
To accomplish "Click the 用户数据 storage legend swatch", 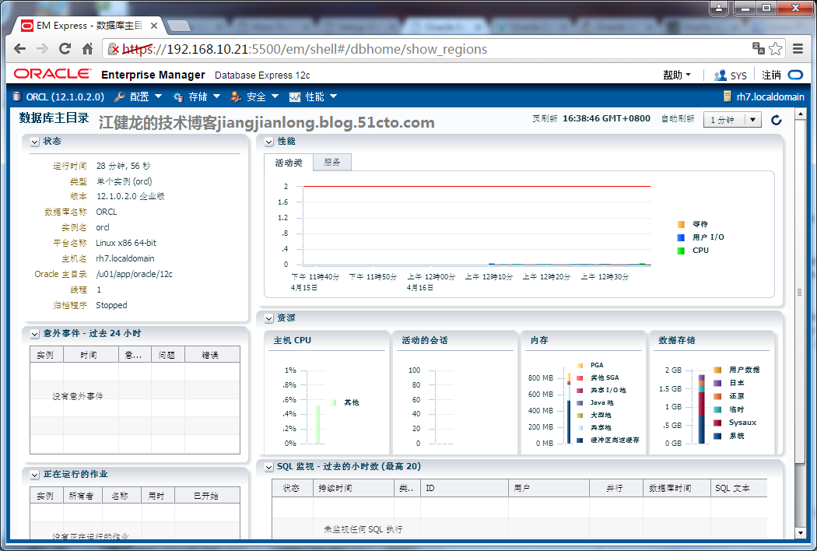I will 717,370.
